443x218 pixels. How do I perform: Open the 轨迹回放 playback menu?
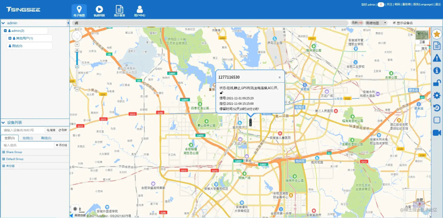99,11
